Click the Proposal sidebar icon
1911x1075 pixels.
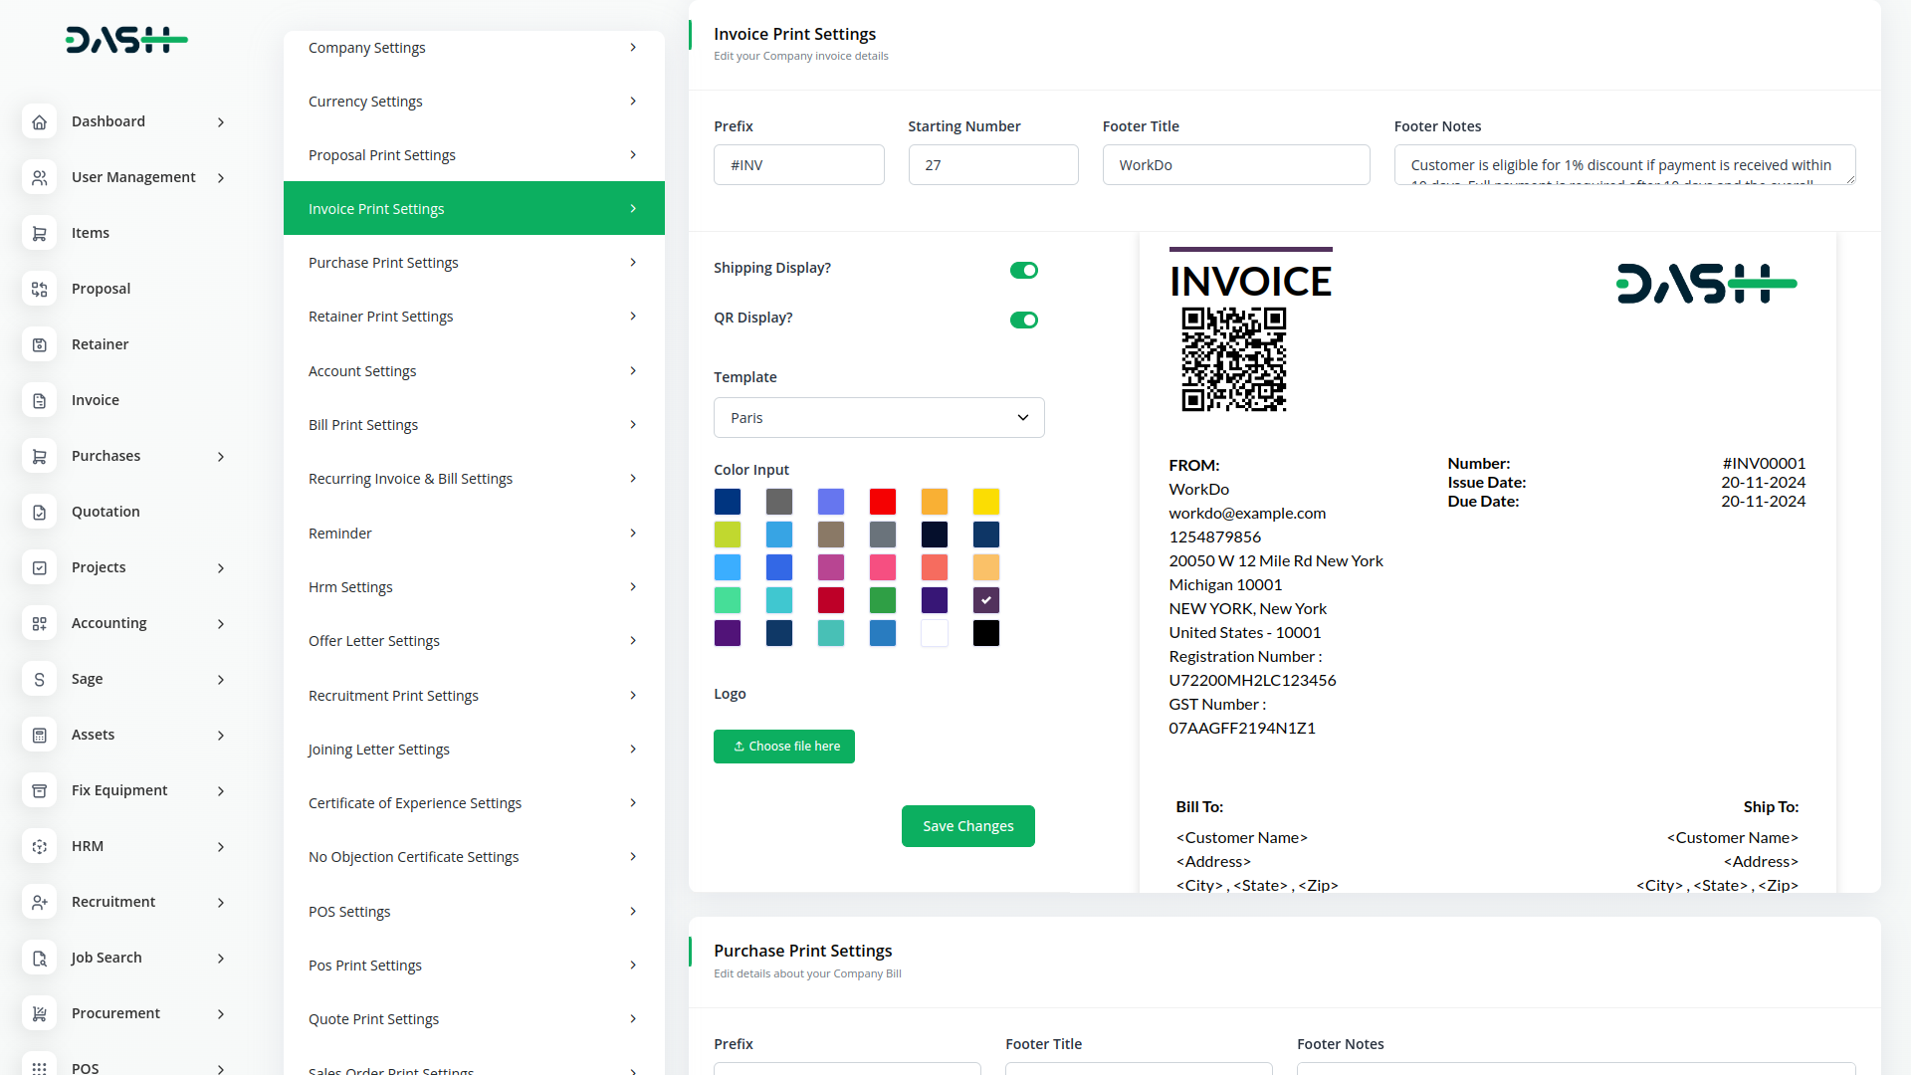[40, 289]
